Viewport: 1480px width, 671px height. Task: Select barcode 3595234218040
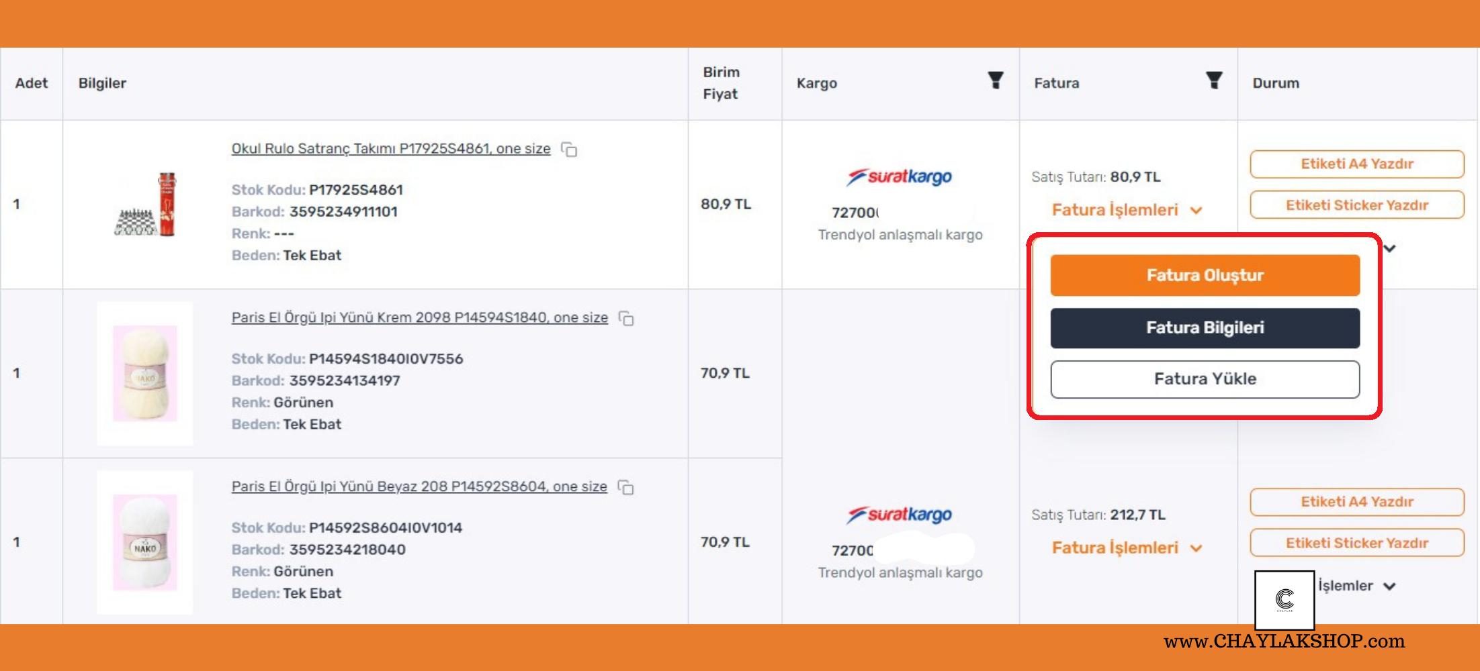(347, 550)
